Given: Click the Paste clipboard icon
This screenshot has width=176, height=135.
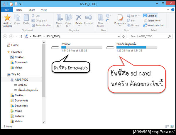Looking at the screenshot, I should point(26,18).
